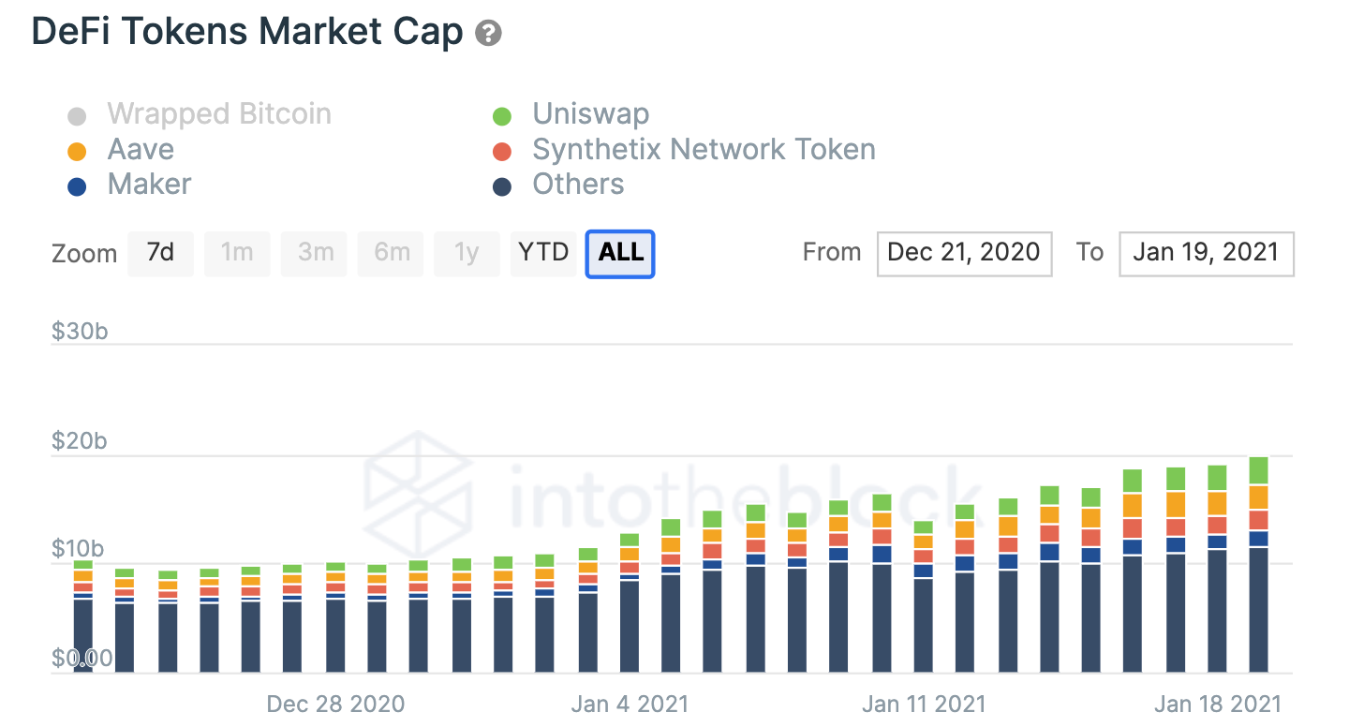Click the Zoom label
Viewport: 1349px width, 727px height.
tap(84, 254)
